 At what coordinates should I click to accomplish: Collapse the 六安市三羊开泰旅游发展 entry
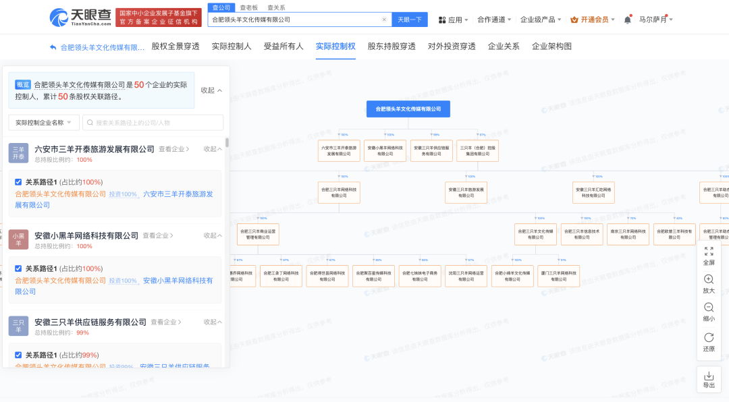[213, 148]
